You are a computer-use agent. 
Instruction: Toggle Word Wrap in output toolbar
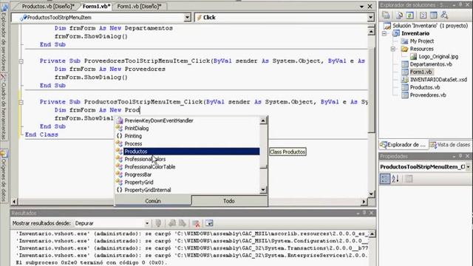point(209,223)
